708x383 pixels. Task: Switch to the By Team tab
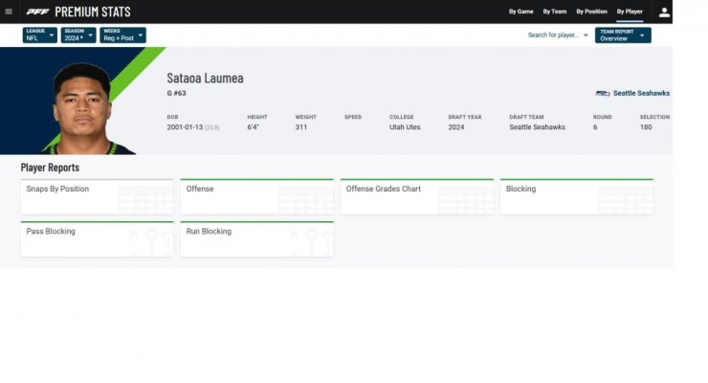[555, 11]
